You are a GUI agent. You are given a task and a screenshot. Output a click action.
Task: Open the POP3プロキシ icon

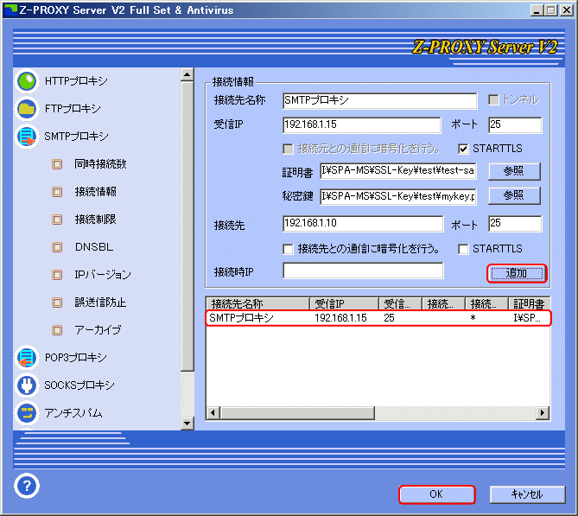pyautogui.click(x=27, y=358)
